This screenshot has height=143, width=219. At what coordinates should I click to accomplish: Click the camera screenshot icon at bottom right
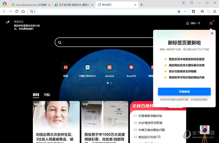[x=205, y=130]
